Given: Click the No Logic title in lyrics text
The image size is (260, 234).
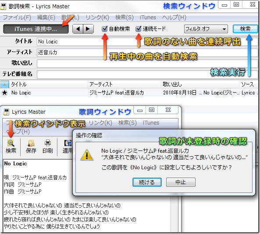Looking at the screenshot, I should coord(15,164).
